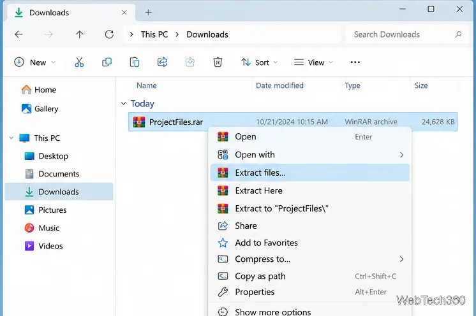The image size is (476, 316).
Task: Click the Music icon in sidebar
Action: [29, 228]
